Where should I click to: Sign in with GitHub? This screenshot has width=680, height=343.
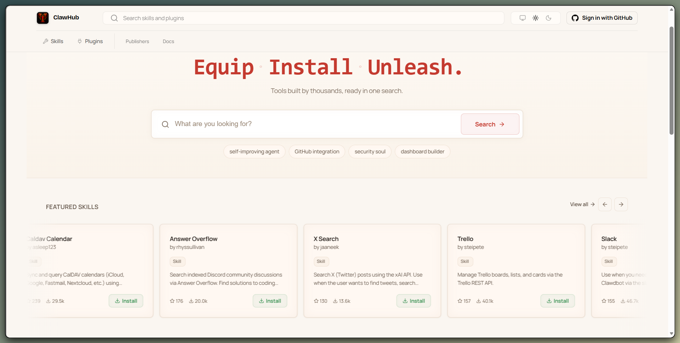coord(602,18)
